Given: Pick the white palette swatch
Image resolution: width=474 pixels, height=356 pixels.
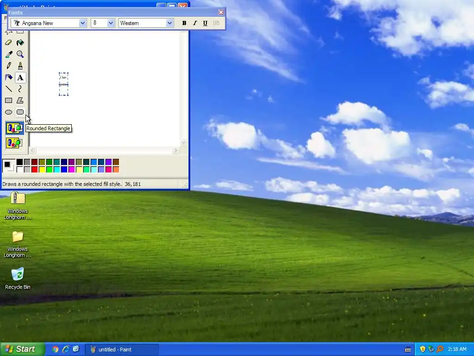Looking at the screenshot, I should click(x=19, y=170).
